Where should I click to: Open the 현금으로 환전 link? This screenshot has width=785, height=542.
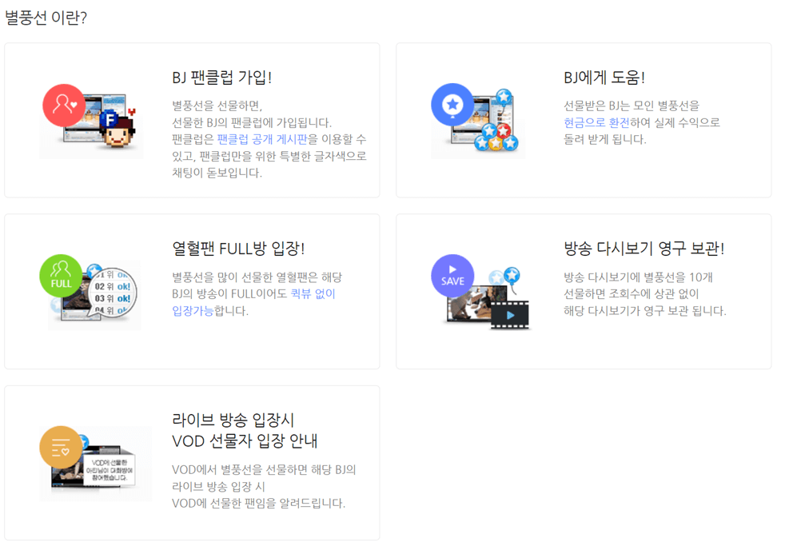coord(597,122)
